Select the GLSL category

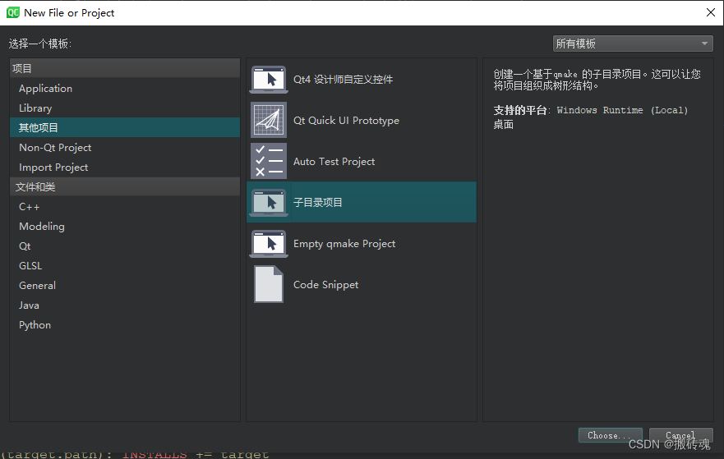coord(125,266)
